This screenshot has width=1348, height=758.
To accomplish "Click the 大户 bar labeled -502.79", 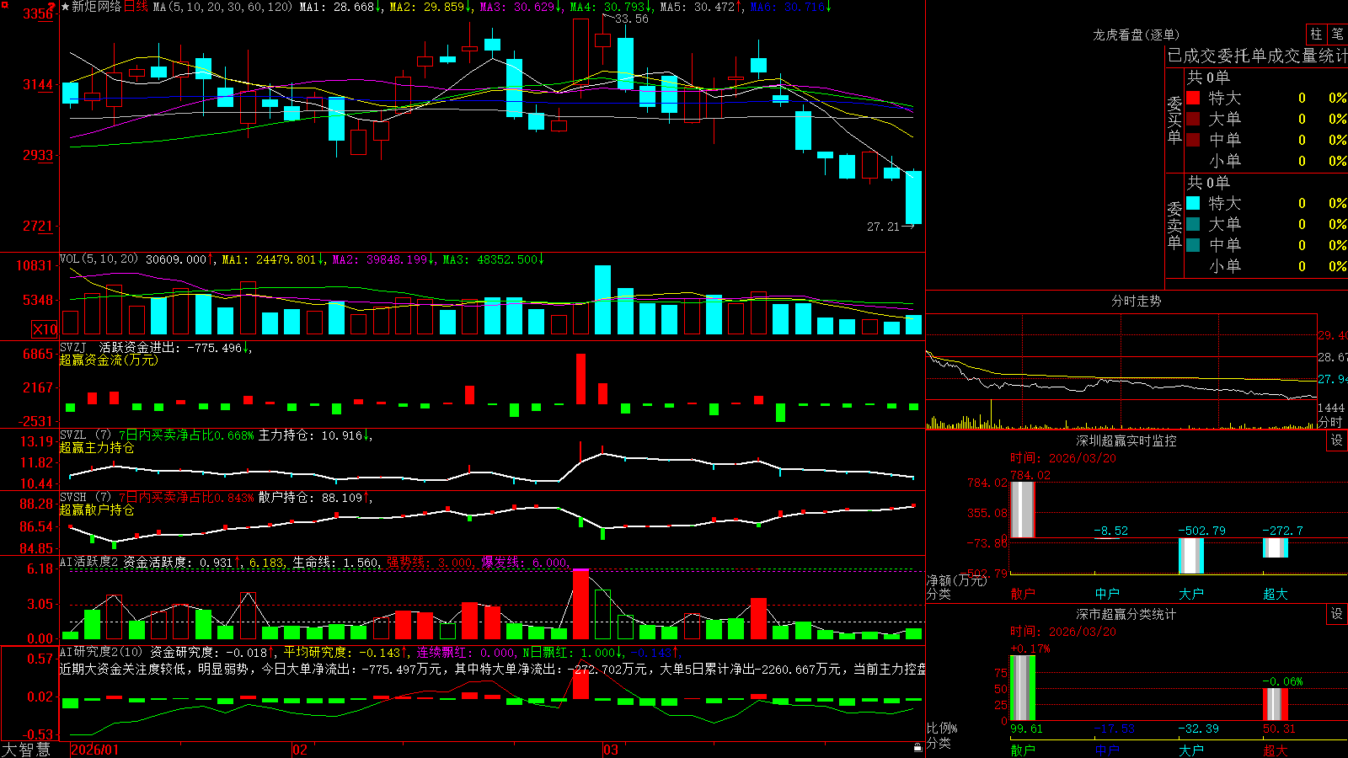I will (1191, 556).
